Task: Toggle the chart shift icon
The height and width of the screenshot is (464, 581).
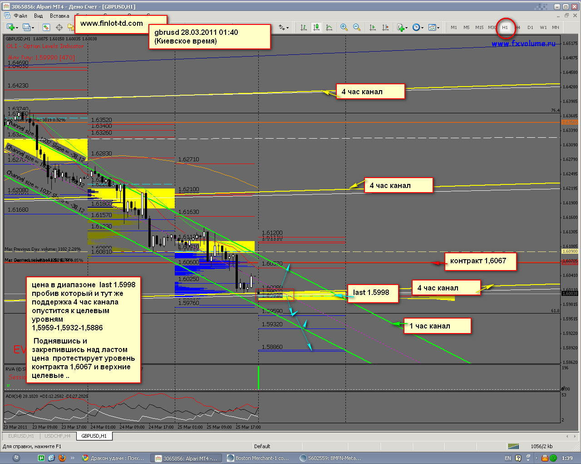Action: [385, 27]
